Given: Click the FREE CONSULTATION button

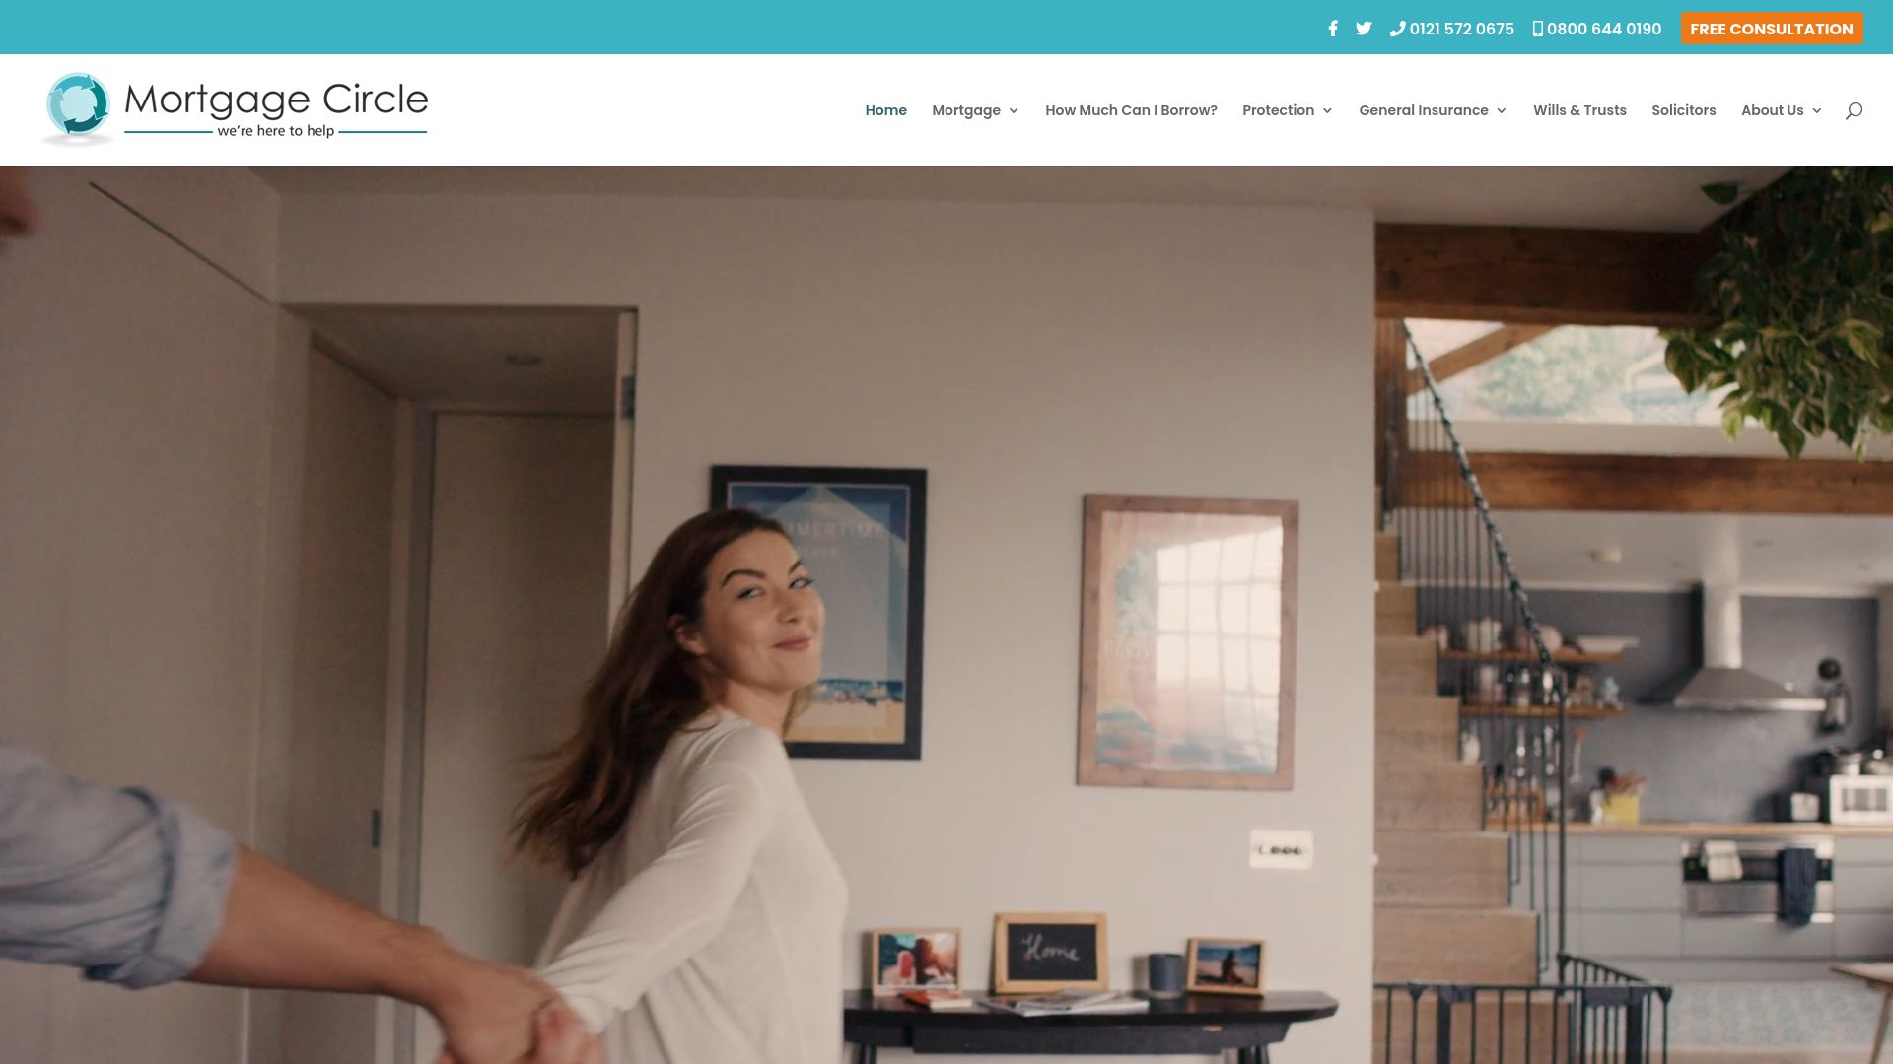Looking at the screenshot, I should click(x=1771, y=29).
